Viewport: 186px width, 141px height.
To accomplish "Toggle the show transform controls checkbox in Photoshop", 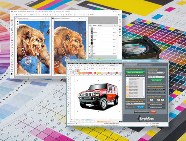I will (x=31, y=15).
